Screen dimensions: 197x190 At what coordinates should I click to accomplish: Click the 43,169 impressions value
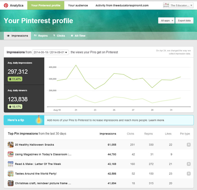click(112, 164)
